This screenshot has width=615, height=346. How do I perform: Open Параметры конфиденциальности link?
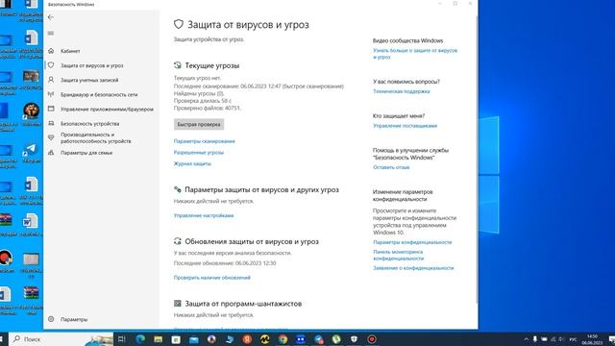(x=412, y=242)
